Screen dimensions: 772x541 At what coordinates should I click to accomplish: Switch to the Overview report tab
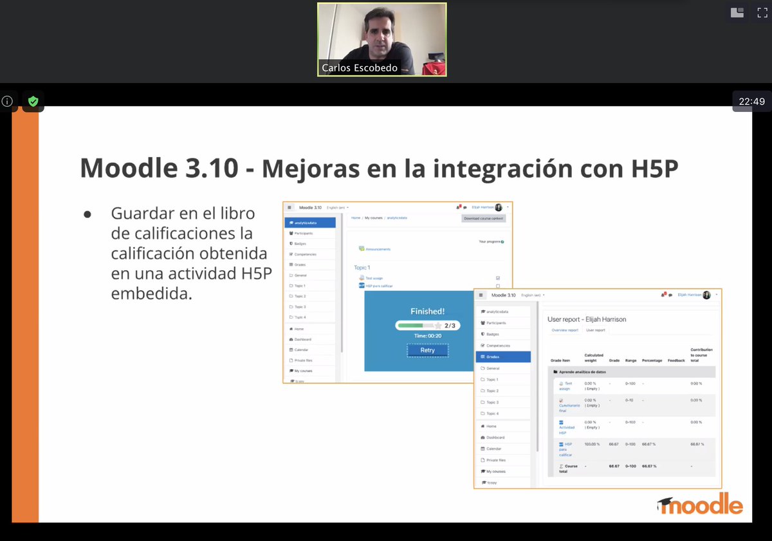[x=565, y=330]
